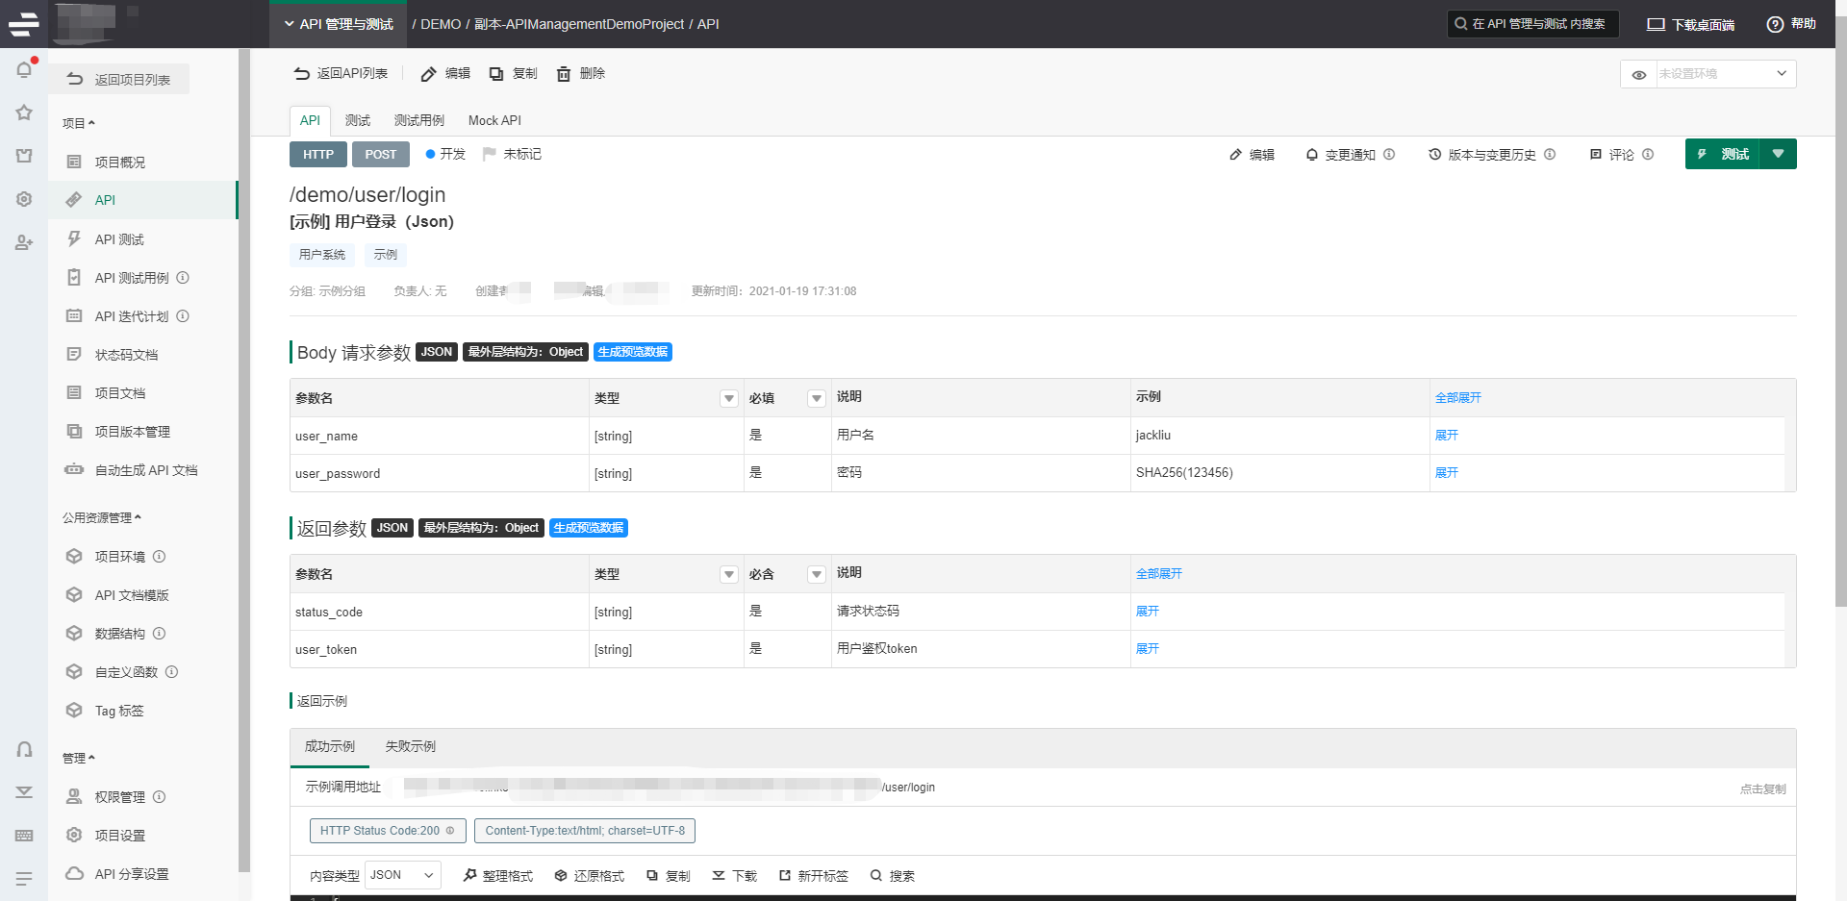Collapse the 项目 sidebar section
The width and height of the screenshot is (1847, 901).
79,123
